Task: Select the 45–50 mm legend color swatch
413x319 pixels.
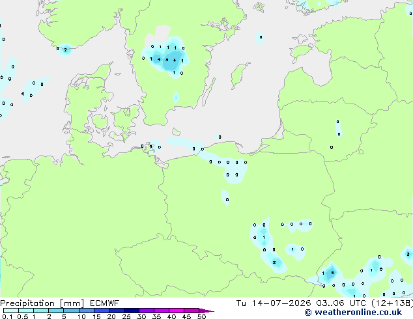Action: point(192,311)
